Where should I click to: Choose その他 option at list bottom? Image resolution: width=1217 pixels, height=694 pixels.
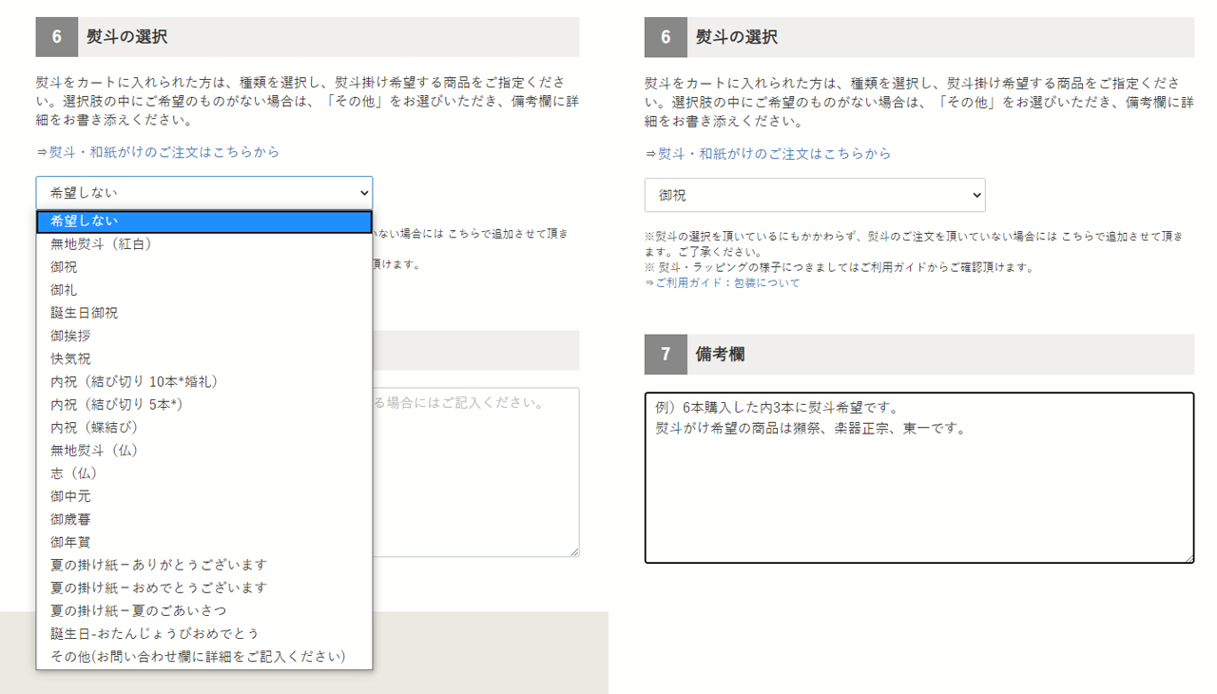[x=198, y=656]
